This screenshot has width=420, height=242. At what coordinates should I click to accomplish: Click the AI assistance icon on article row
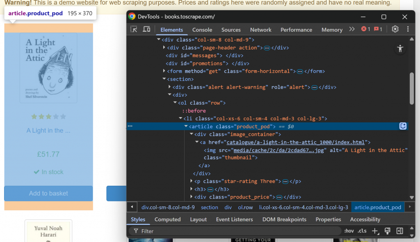pyautogui.click(x=403, y=126)
